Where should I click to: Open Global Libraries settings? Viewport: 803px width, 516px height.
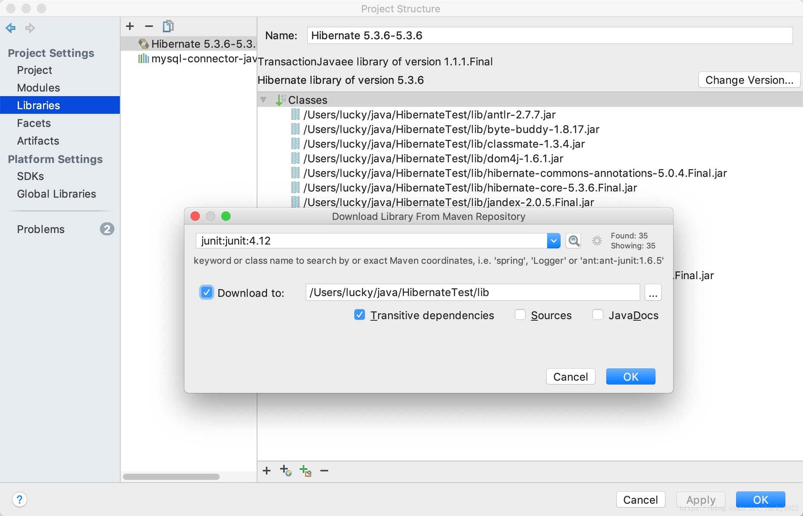pos(56,194)
